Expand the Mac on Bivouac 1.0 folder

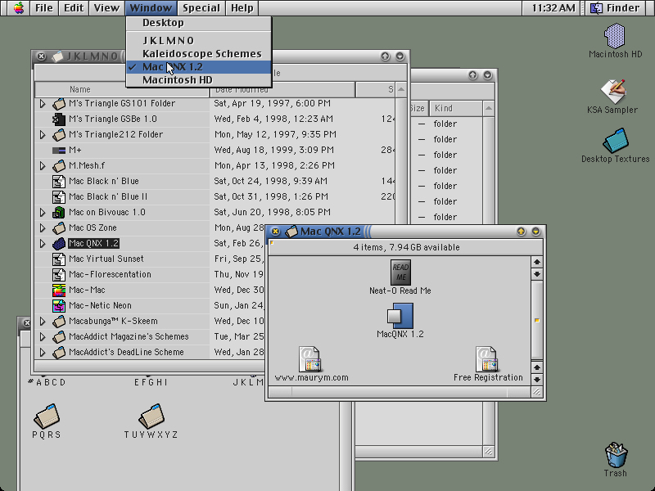point(43,213)
